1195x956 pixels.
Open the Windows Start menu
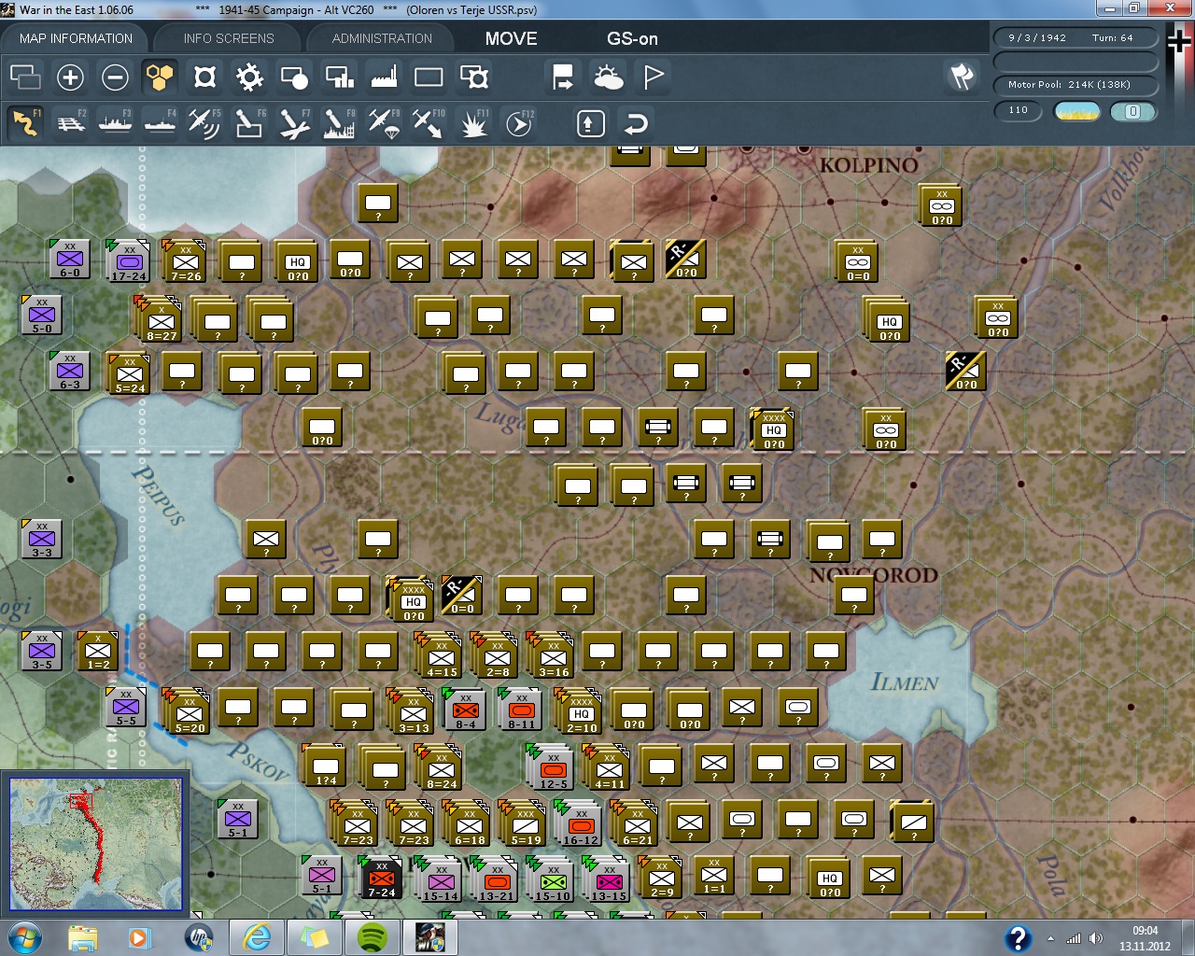(24, 937)
